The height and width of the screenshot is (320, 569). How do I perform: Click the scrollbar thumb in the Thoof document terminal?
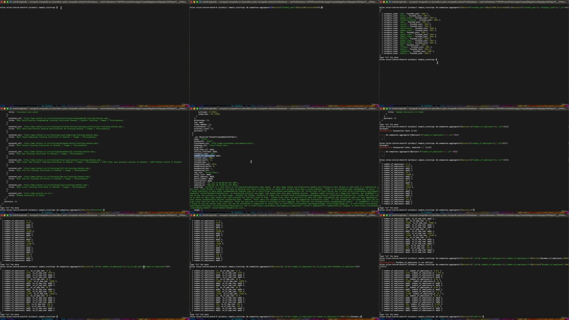(378, 209)
